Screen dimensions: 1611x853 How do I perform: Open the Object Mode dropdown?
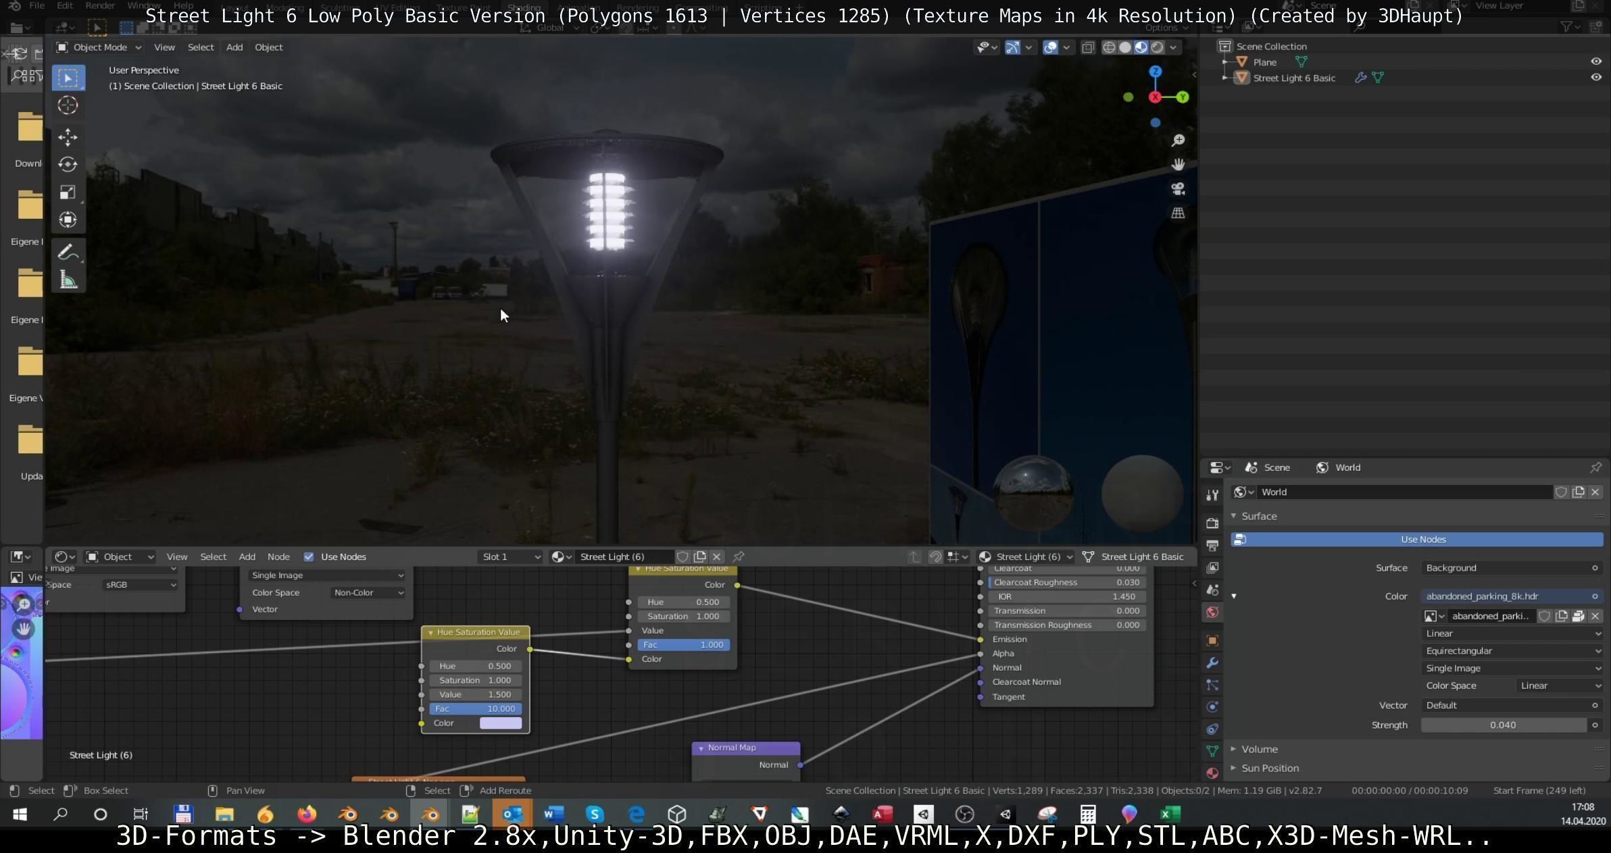coord(99,47)
